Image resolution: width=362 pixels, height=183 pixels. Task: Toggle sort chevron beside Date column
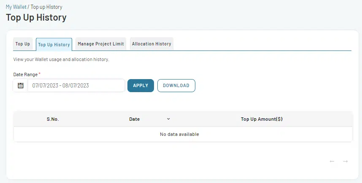pyautogui.click(x=168, y=119)
